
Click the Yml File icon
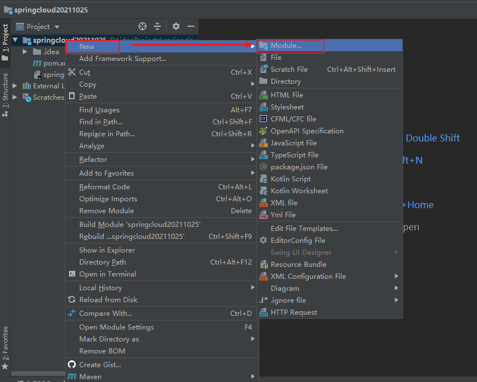(263, 214)
